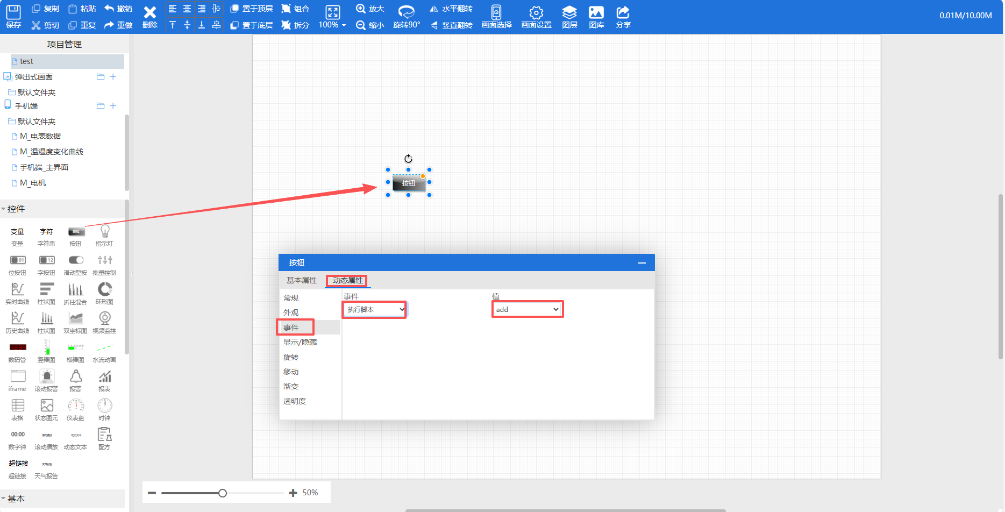Open the 100% zoom level dropdown

pos(332,25)
